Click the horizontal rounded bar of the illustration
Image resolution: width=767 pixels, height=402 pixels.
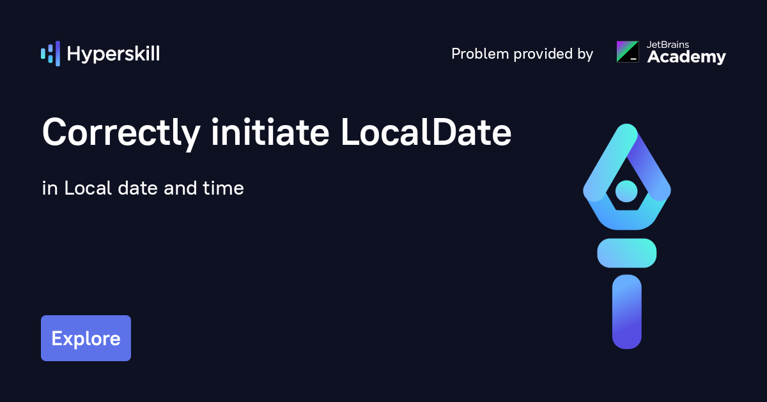[626, 253]
